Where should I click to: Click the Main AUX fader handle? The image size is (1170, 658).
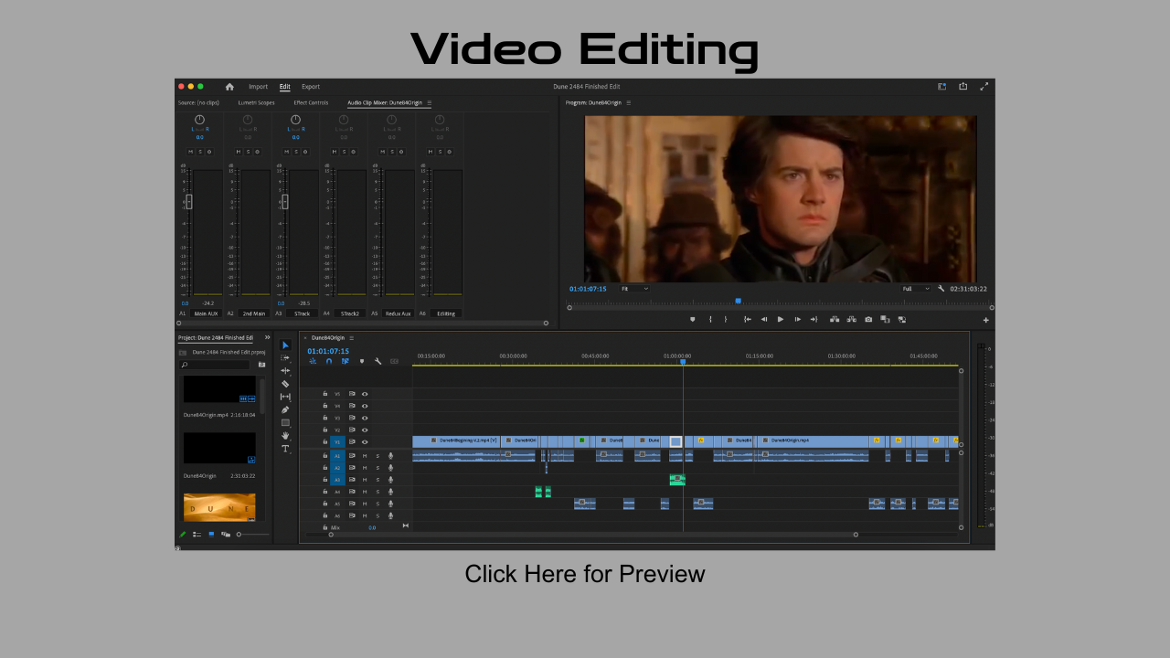[x=189, y=201]
